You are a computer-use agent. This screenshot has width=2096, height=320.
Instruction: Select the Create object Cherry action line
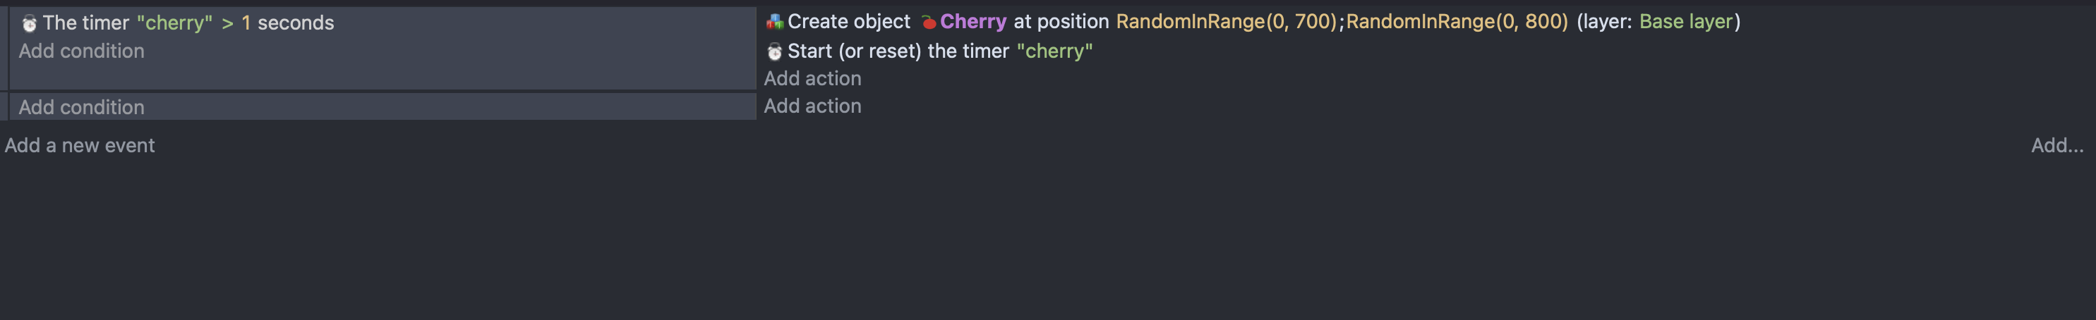[1253, 22]
